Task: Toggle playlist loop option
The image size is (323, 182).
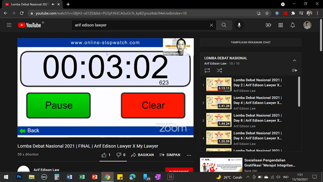Action: tap(207, 70)
